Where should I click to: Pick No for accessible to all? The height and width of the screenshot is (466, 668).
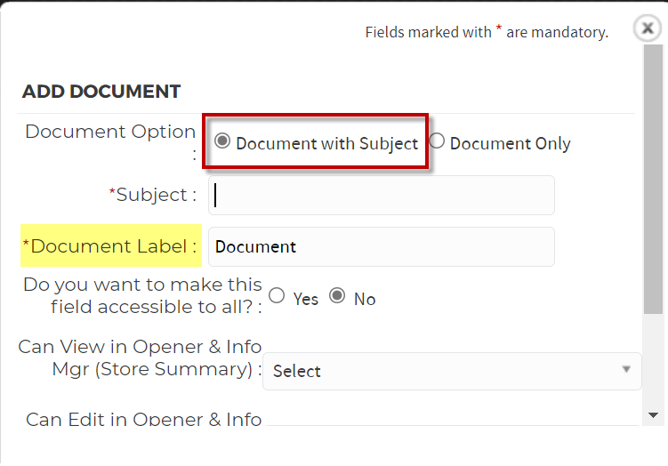pyautogui.click(x=337, y=295)
